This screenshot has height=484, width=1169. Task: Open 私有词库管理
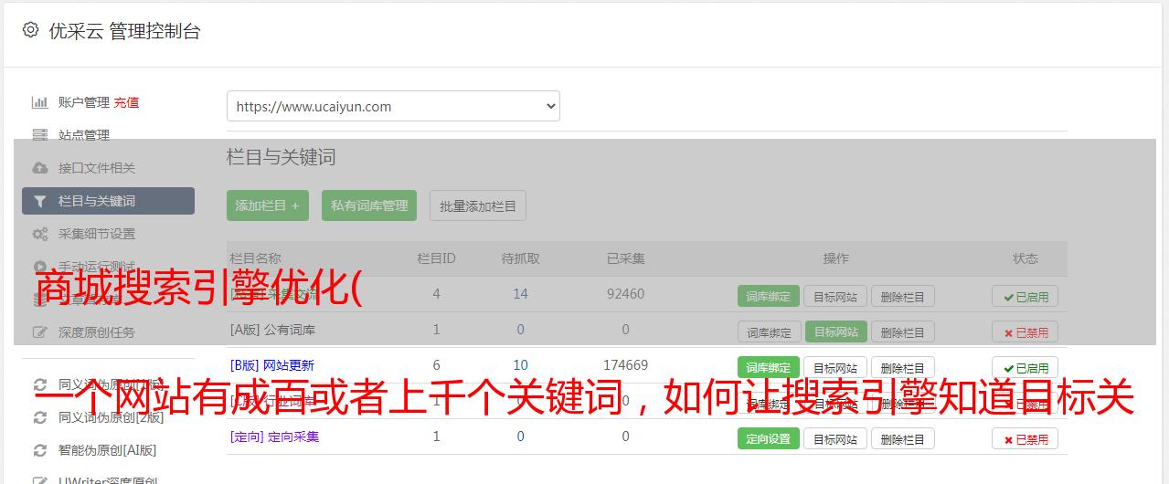pyautogui.click(x=370, y=205)
